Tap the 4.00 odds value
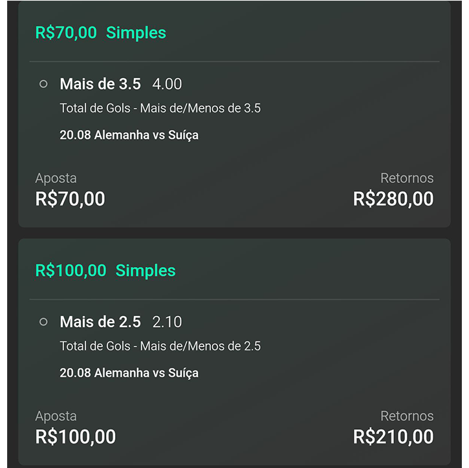 [x=167, y=84]
